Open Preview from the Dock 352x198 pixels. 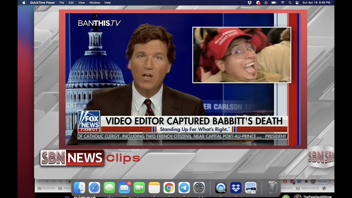pos(251,188)
